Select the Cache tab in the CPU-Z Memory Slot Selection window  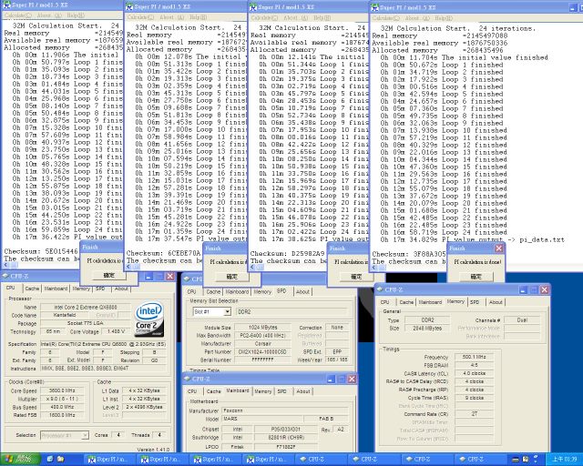(x=213, y=292)
